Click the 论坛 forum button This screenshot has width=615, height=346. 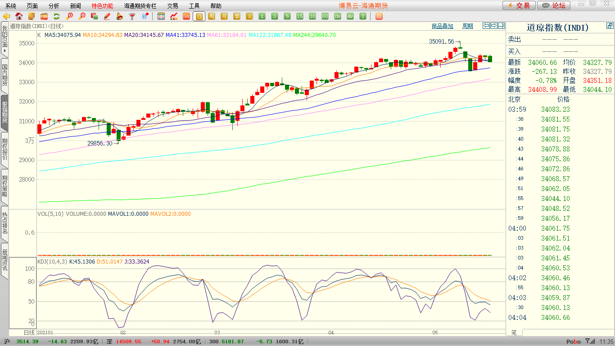[x=554, y=5]
